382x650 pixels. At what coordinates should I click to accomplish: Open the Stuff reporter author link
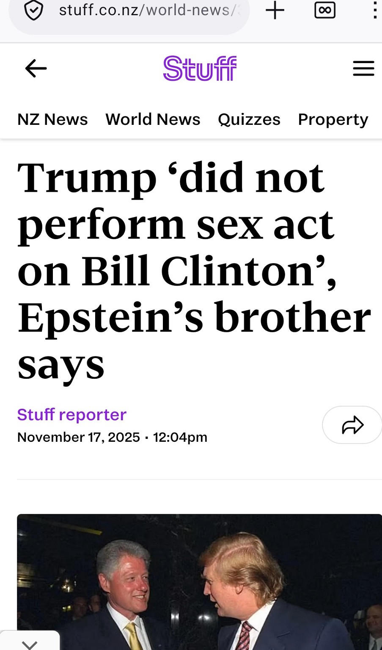click(72, 415)
